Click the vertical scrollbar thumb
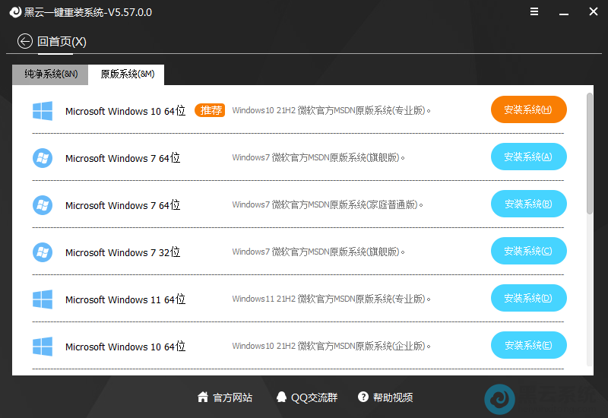The width and height of the screenshot is (608, 418). (590, 152)
